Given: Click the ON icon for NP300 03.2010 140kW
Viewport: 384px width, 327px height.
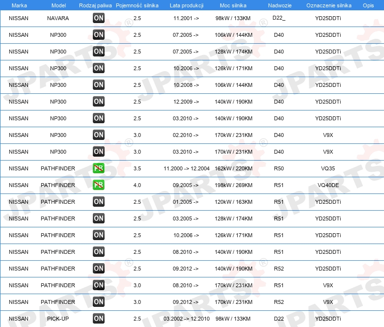Looking at the screenshot, I should click(99, 118).
